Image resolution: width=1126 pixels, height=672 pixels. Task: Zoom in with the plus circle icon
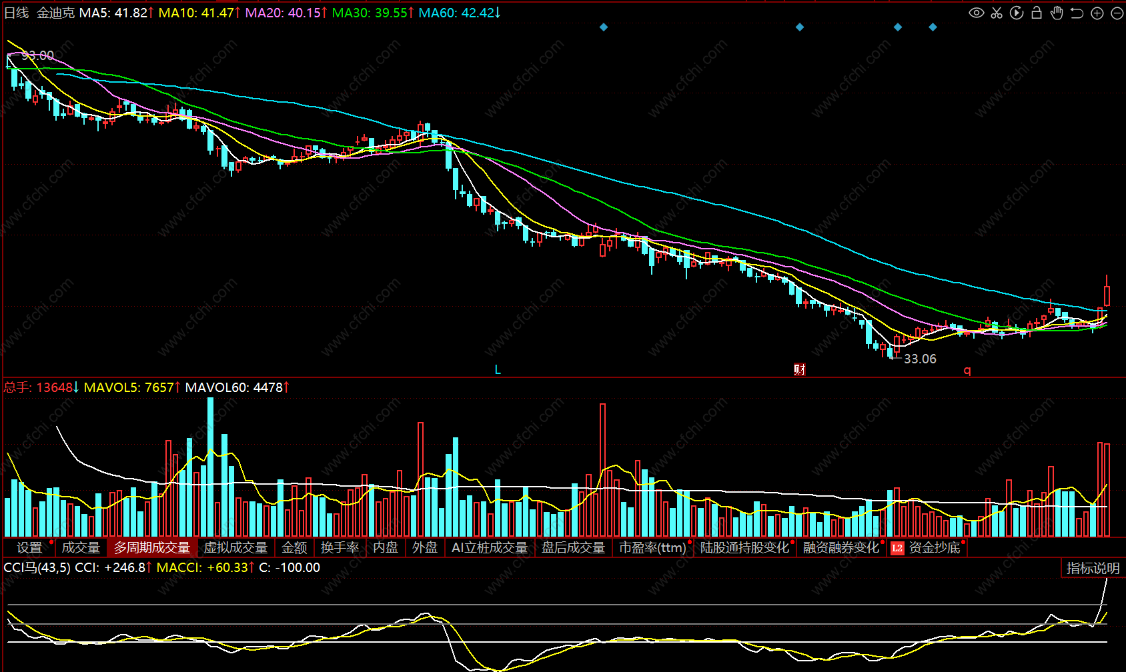pyautogui.click(x=1097, y=13)
